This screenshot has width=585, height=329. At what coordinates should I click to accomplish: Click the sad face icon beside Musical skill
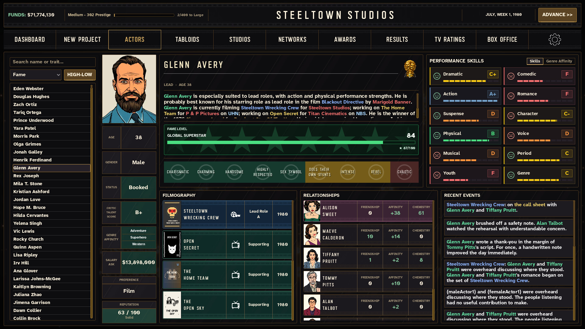(437, 155)
